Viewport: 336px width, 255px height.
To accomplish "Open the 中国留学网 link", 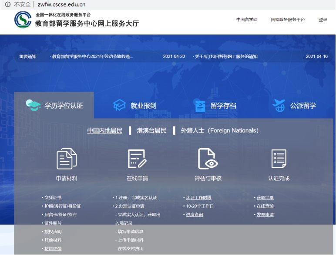I will click(247, 20).
